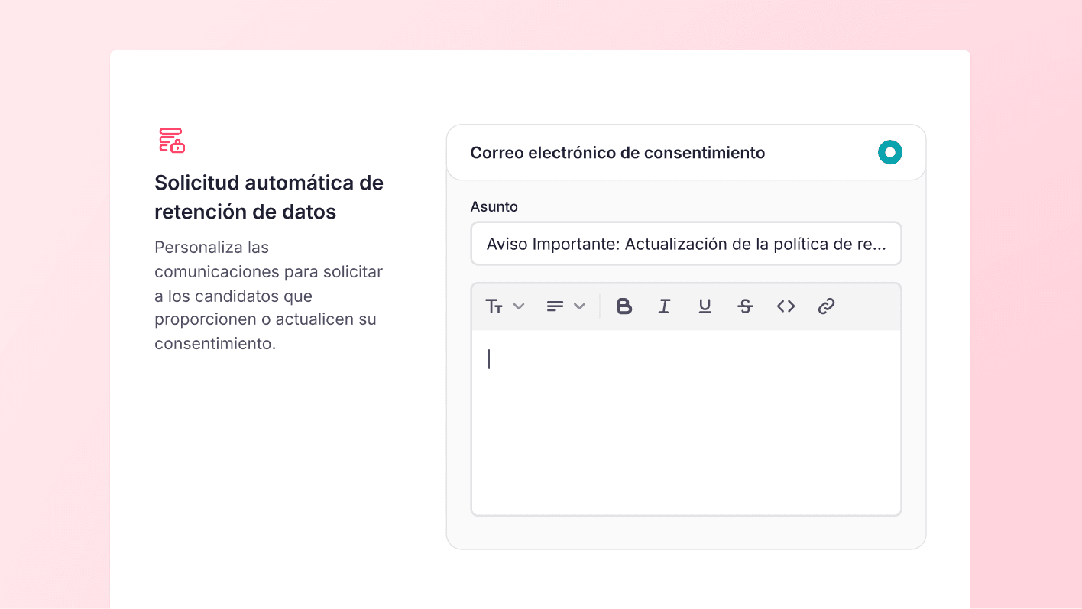Select the Correo electrónico de consentimiento header
The width and height of the screenshot is (1082, 609).
[x=617, y=152]
